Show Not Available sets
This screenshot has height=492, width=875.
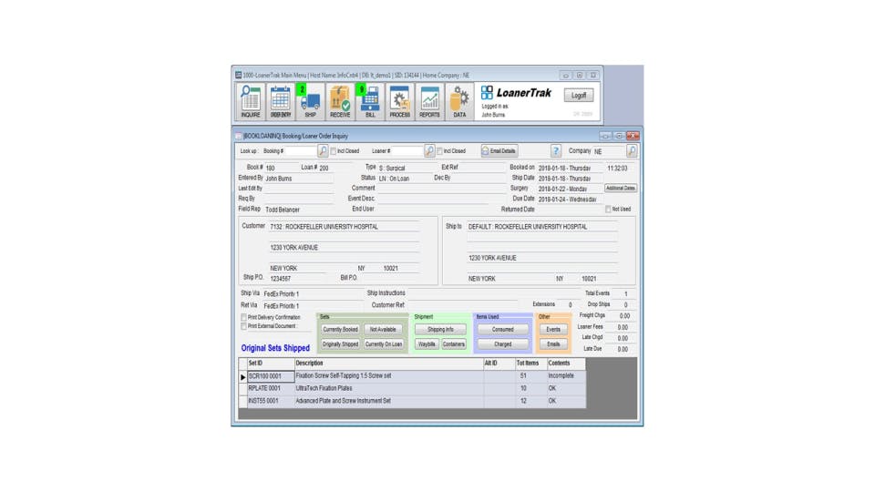(x=383, y=330)
